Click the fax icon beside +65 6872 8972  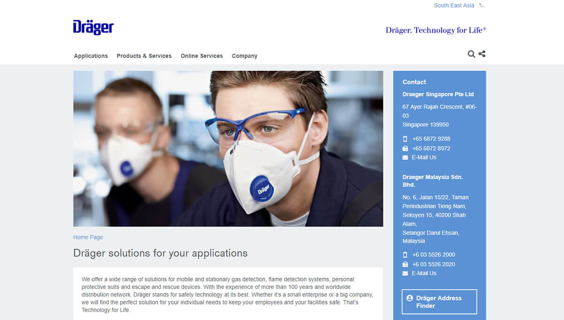[x=405, y=148]
